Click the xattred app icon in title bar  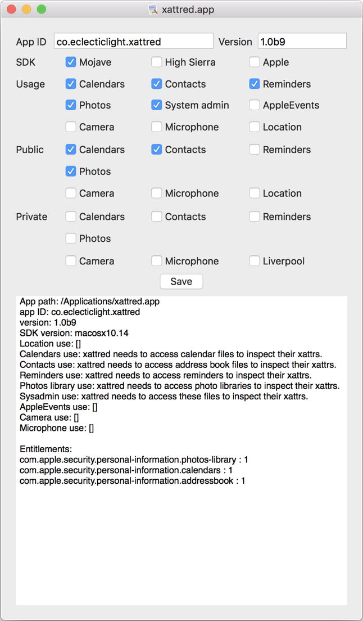tap(152, 10)
